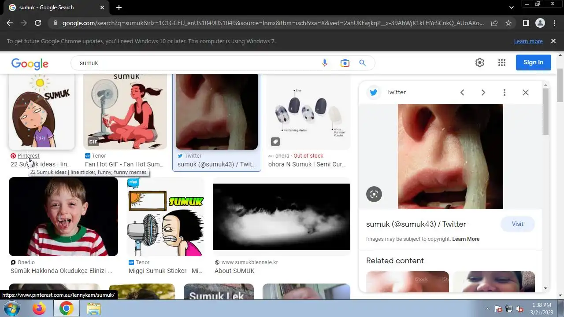This screenshot has height=317, width=564.
Task: Bookmark this page with the star icon
Action: click(508, 23)
